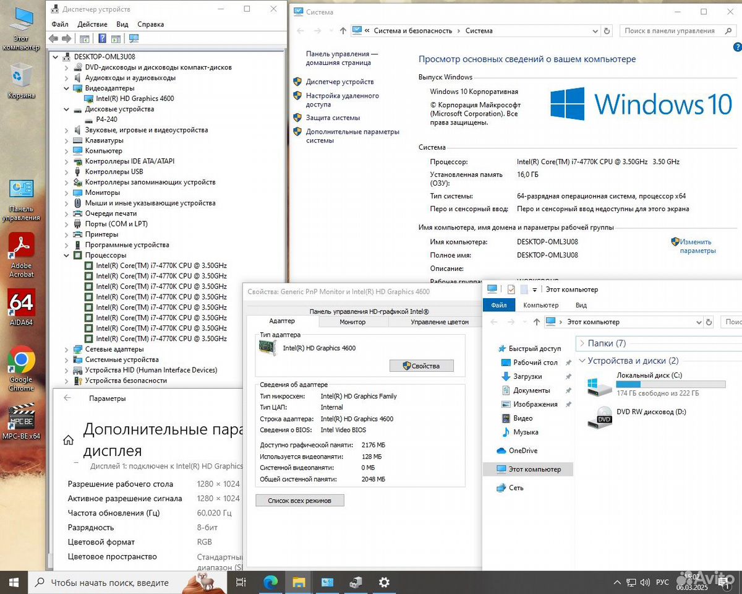
Task: Collapse the Процессоры node
Action: [66, 256]
